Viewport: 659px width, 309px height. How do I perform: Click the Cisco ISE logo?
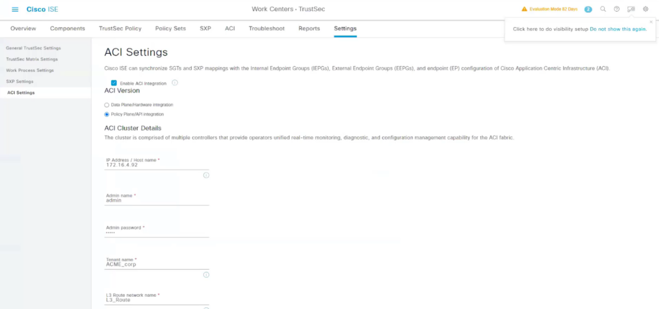click(42, 9)
